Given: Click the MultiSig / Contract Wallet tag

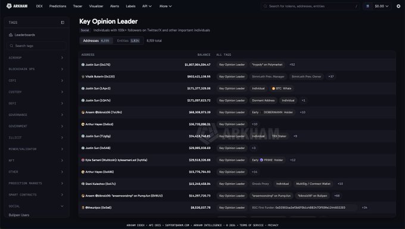Looking at the screenshot, I should [313, 184].
